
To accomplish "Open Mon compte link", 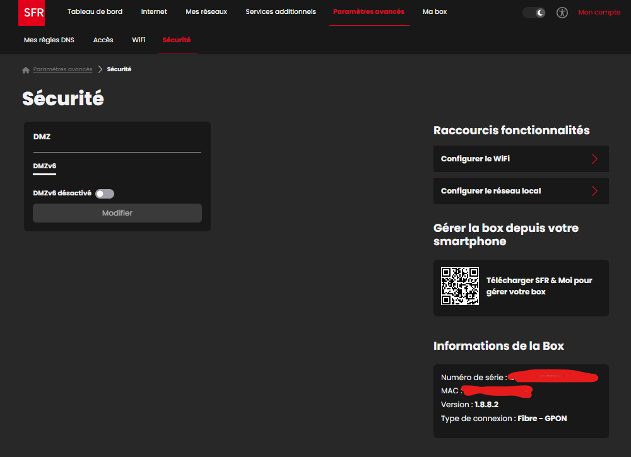I will coord(599,13).
